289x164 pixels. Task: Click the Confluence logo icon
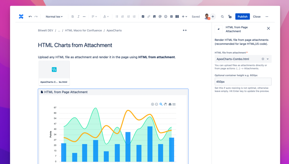coord(21,17)
